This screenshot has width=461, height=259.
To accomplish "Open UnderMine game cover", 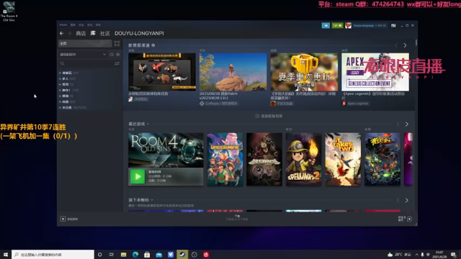I will [x=225, y=159].
